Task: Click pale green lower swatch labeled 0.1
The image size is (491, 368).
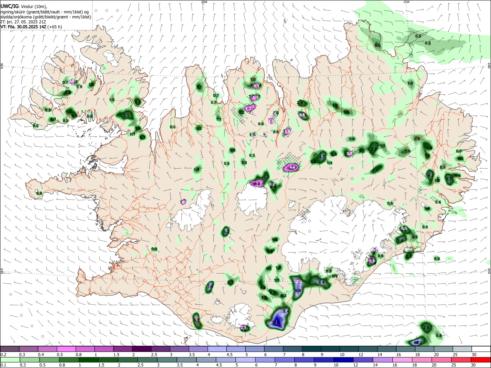Action: click(x=10, y=360)
